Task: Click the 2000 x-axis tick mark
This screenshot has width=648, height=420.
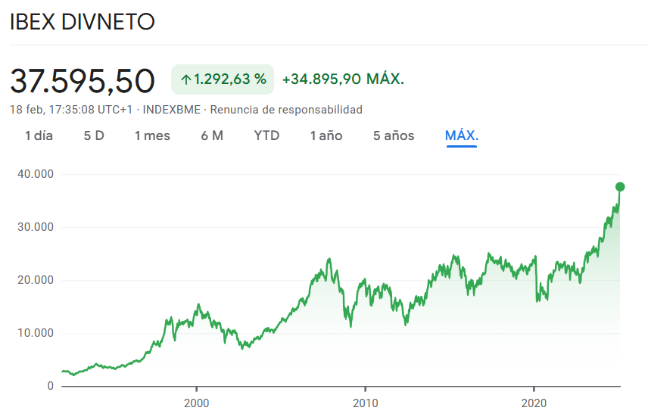Action: point(196,389)
